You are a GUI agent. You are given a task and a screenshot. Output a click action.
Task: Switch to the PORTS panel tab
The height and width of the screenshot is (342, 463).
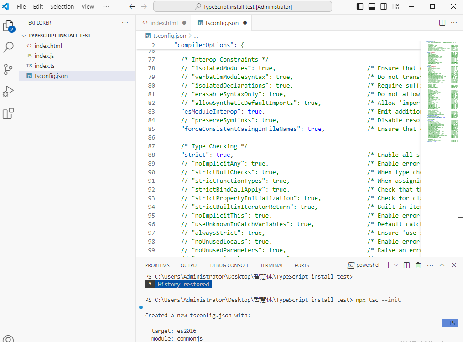(x=302, y=265)
